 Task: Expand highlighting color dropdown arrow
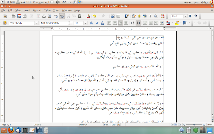point(181,23)
